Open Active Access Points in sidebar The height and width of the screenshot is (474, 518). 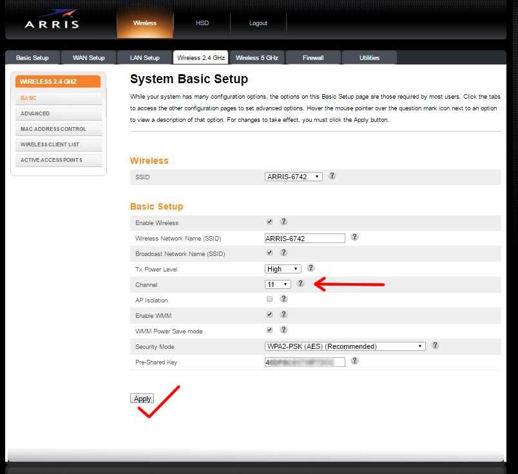point(59,160)
